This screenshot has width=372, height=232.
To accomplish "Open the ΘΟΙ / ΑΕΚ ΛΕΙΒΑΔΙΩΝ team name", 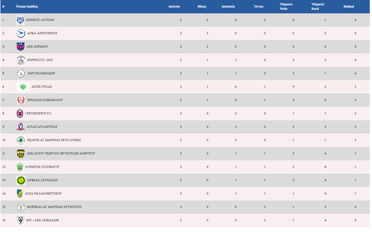I will pyautogui.click(x=42, y=220).
